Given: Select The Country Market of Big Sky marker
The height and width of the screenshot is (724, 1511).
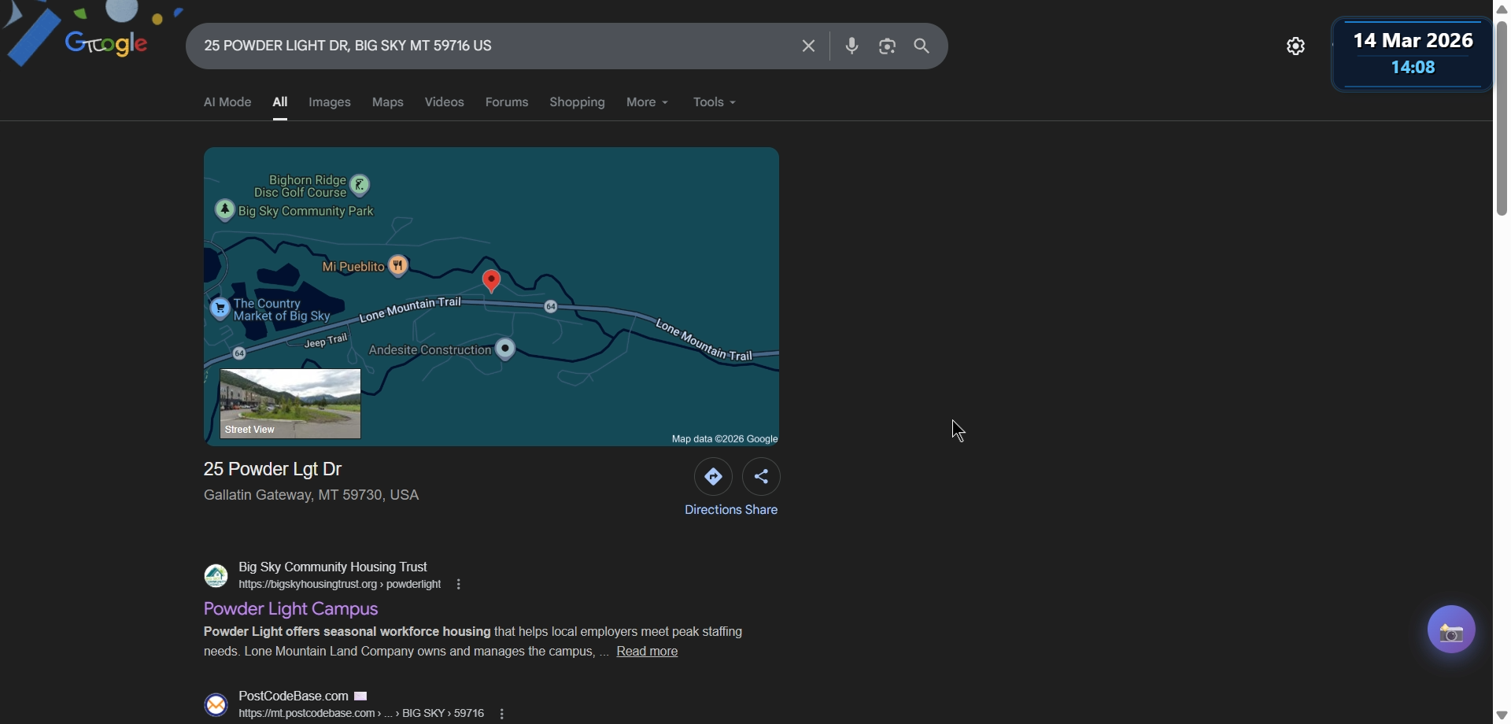Looking at the screenshot, I should point(220,308).
